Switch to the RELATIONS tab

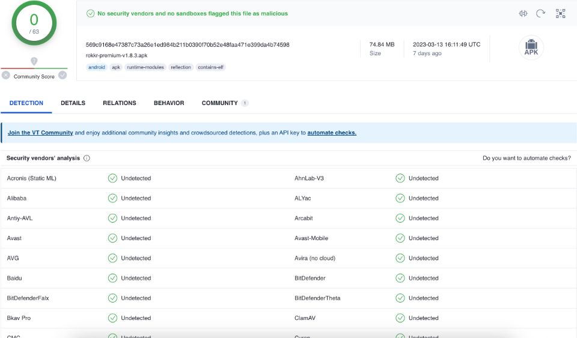pyautogui.click(x=119, y=103)
